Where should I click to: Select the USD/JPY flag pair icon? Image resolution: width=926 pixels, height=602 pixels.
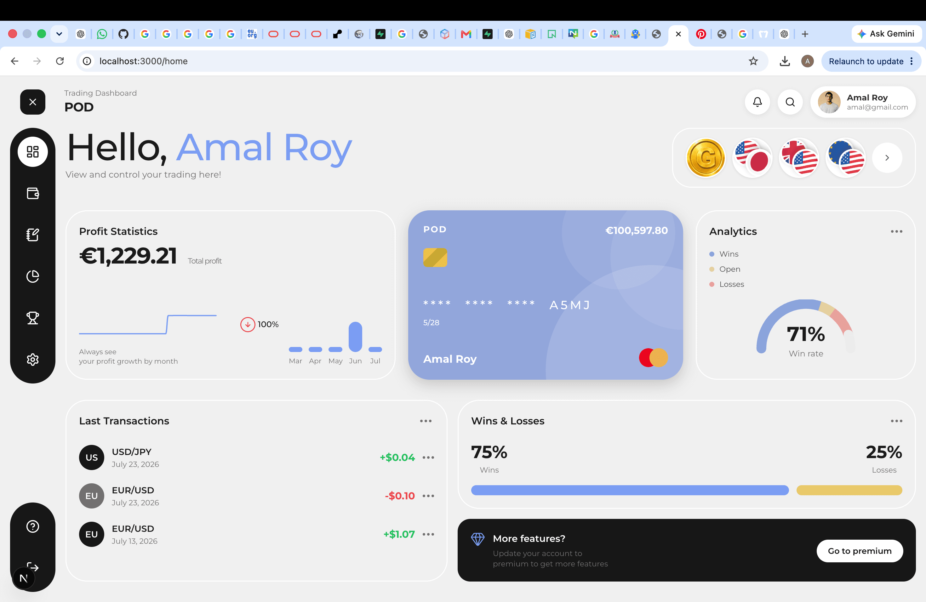pos(752,158)
